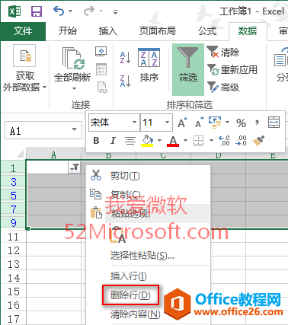Image resolution: width=288 pixels, height=325 pixels.
Task: Click the Excel application icon
Action: pyautogui.click(x=14, y=11)
